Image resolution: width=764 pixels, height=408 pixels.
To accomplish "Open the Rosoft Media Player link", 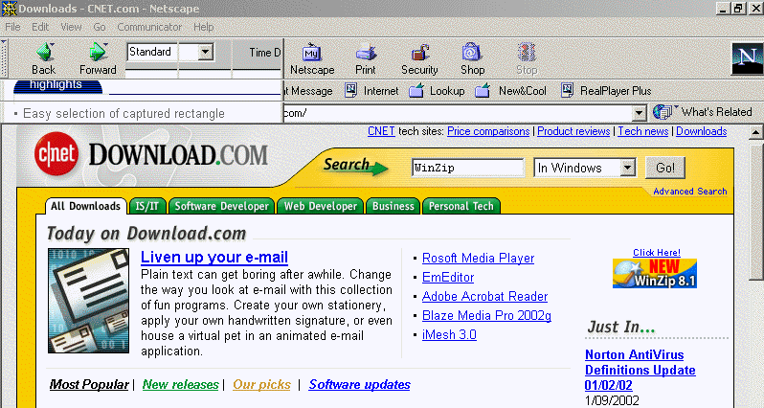I will click(x=478, y=258).
